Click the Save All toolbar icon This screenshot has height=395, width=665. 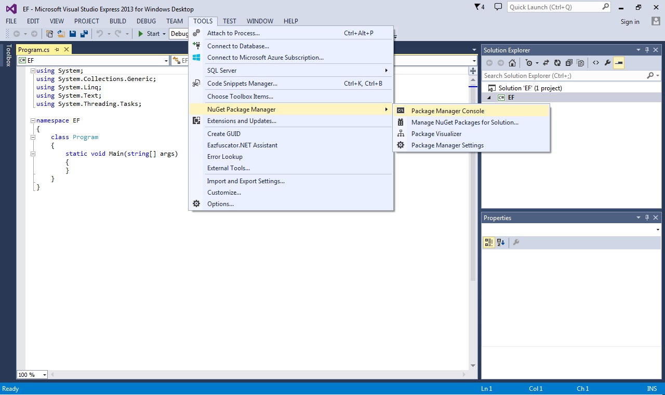coord(84,34)
